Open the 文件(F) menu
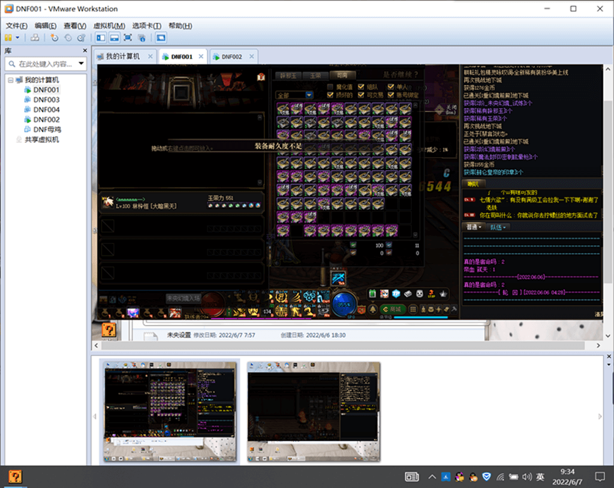The width and height of the screenshot is (614, 488). coord(16,26)
